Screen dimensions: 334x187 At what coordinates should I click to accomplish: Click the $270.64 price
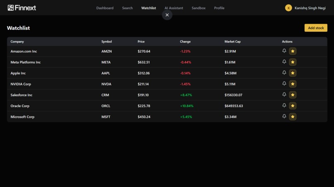144,51
